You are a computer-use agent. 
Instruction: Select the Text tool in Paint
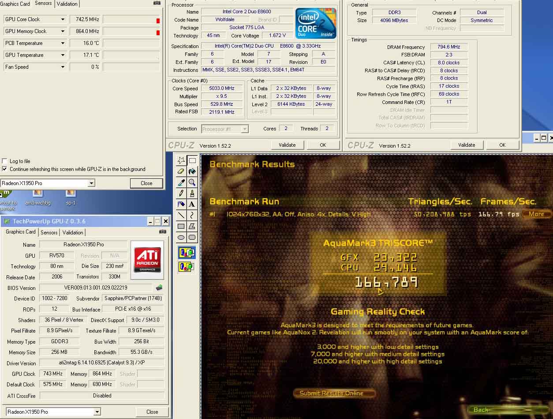(192, 204)
